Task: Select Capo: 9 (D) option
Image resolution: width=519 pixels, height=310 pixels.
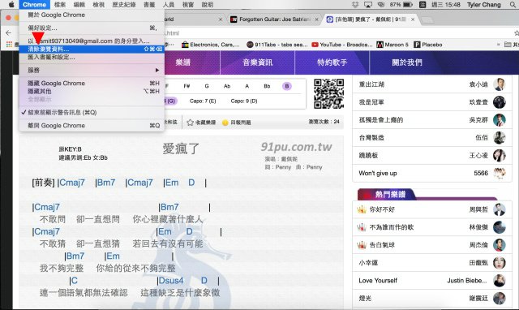Action: point(244,101)
